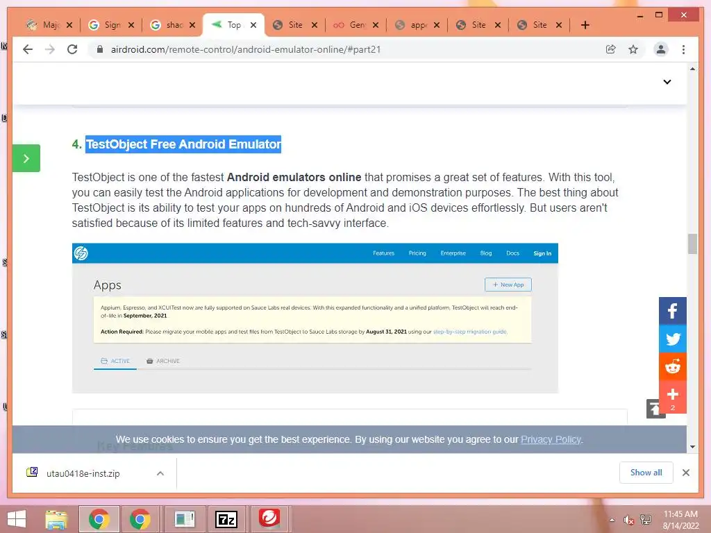Image resolution: width=711 pixels, height=533 pixels.
Task: Open a new browser tab
Action: point(585,25)
